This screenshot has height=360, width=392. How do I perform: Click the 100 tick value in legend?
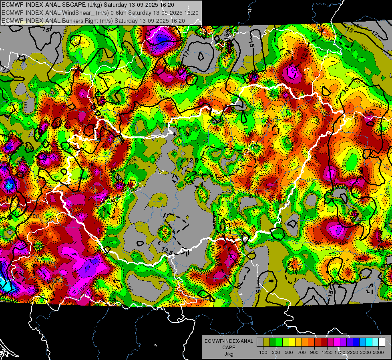(263, 352)
